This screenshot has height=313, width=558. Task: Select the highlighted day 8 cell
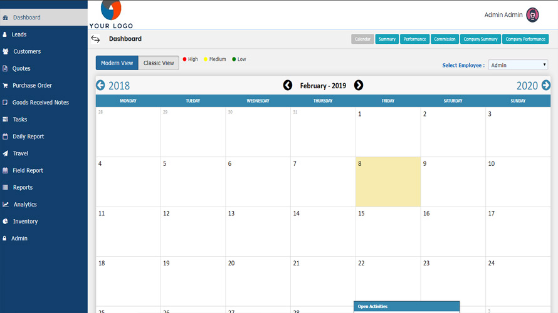pyautogui.click(x=388, y=182)
